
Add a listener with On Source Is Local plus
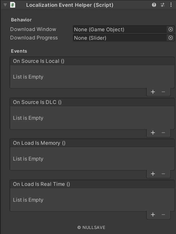153,92
